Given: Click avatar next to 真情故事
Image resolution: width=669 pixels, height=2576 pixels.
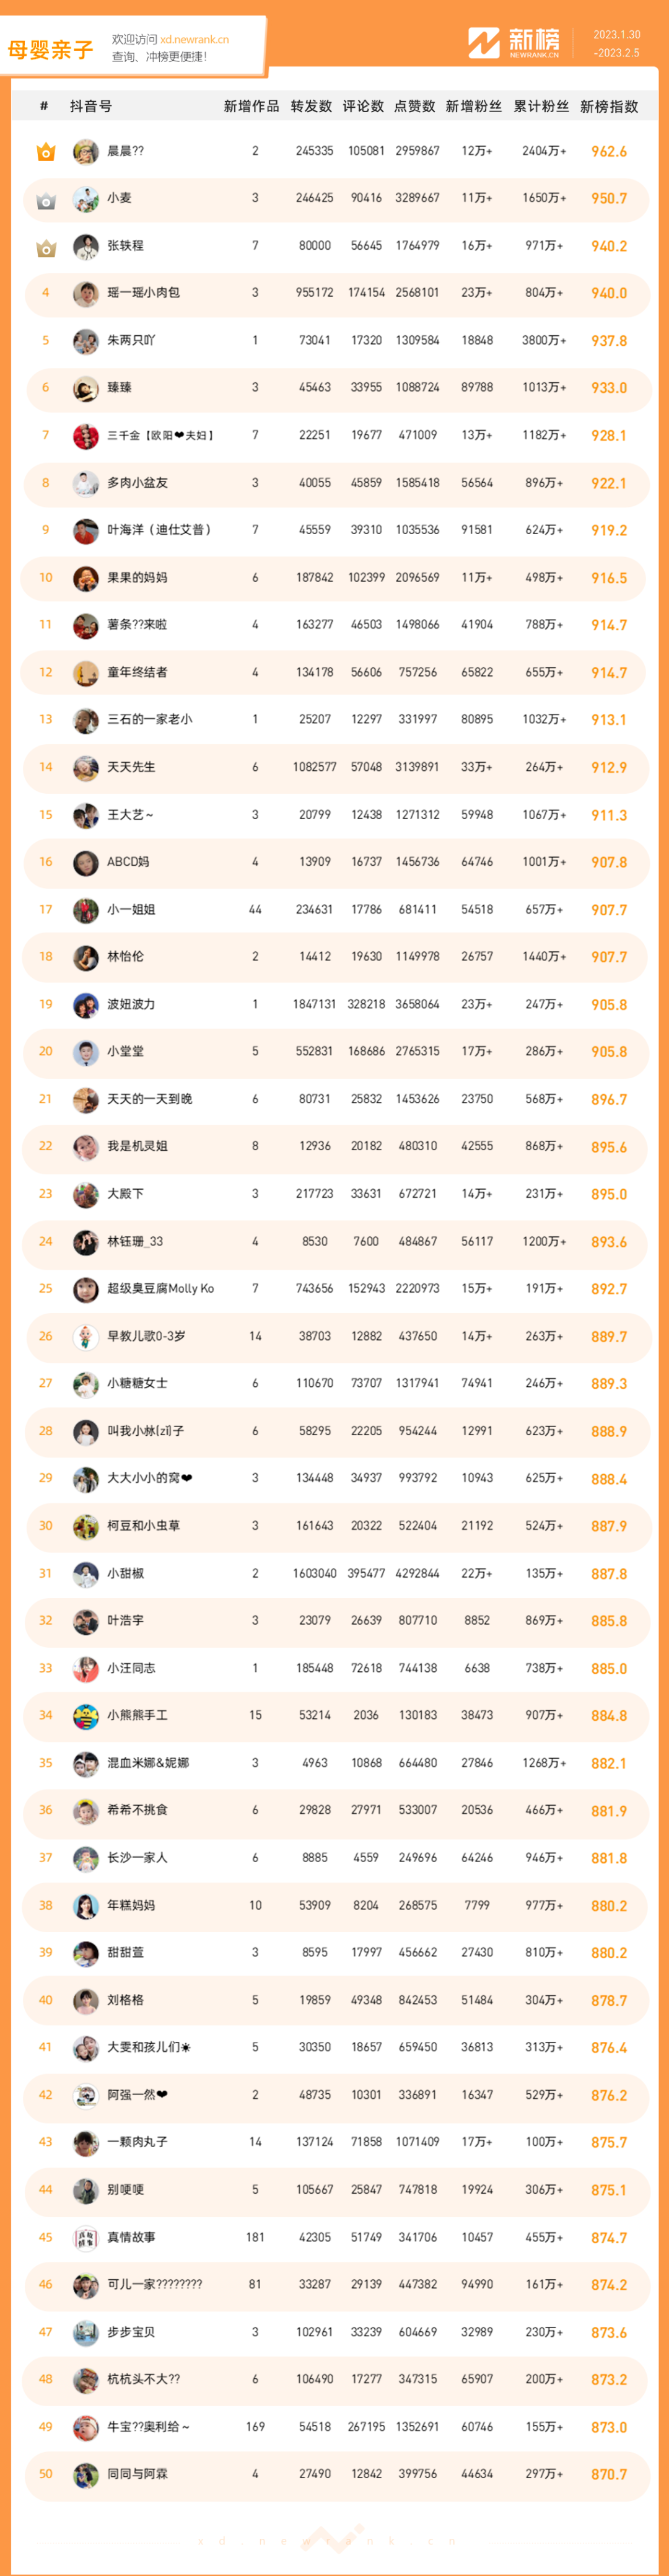Looking at the screenshot, I should coord(86,2237).
